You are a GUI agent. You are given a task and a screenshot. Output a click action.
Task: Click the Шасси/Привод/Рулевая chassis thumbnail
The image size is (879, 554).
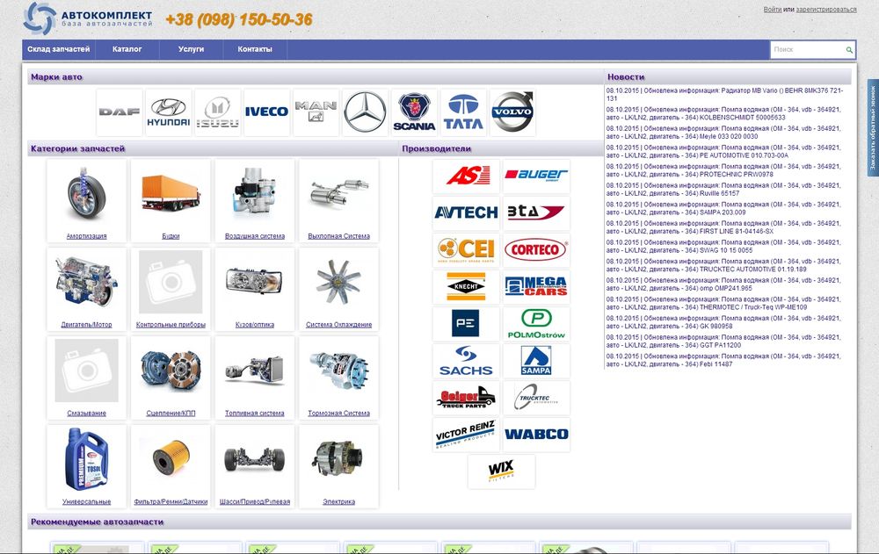pyautogui.click(x=255, y=460)
